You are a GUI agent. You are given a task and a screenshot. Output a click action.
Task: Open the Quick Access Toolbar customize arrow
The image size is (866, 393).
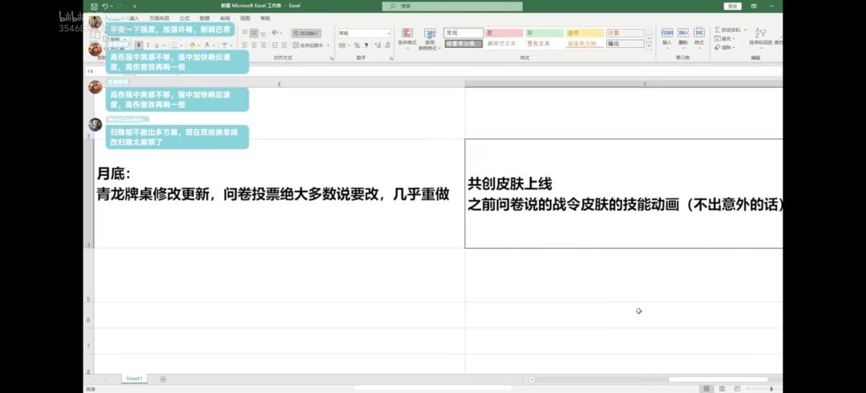point(135,6)
